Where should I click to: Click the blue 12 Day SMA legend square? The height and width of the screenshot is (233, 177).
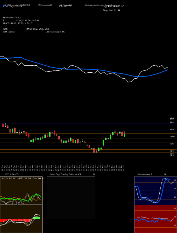click(4, 6)
